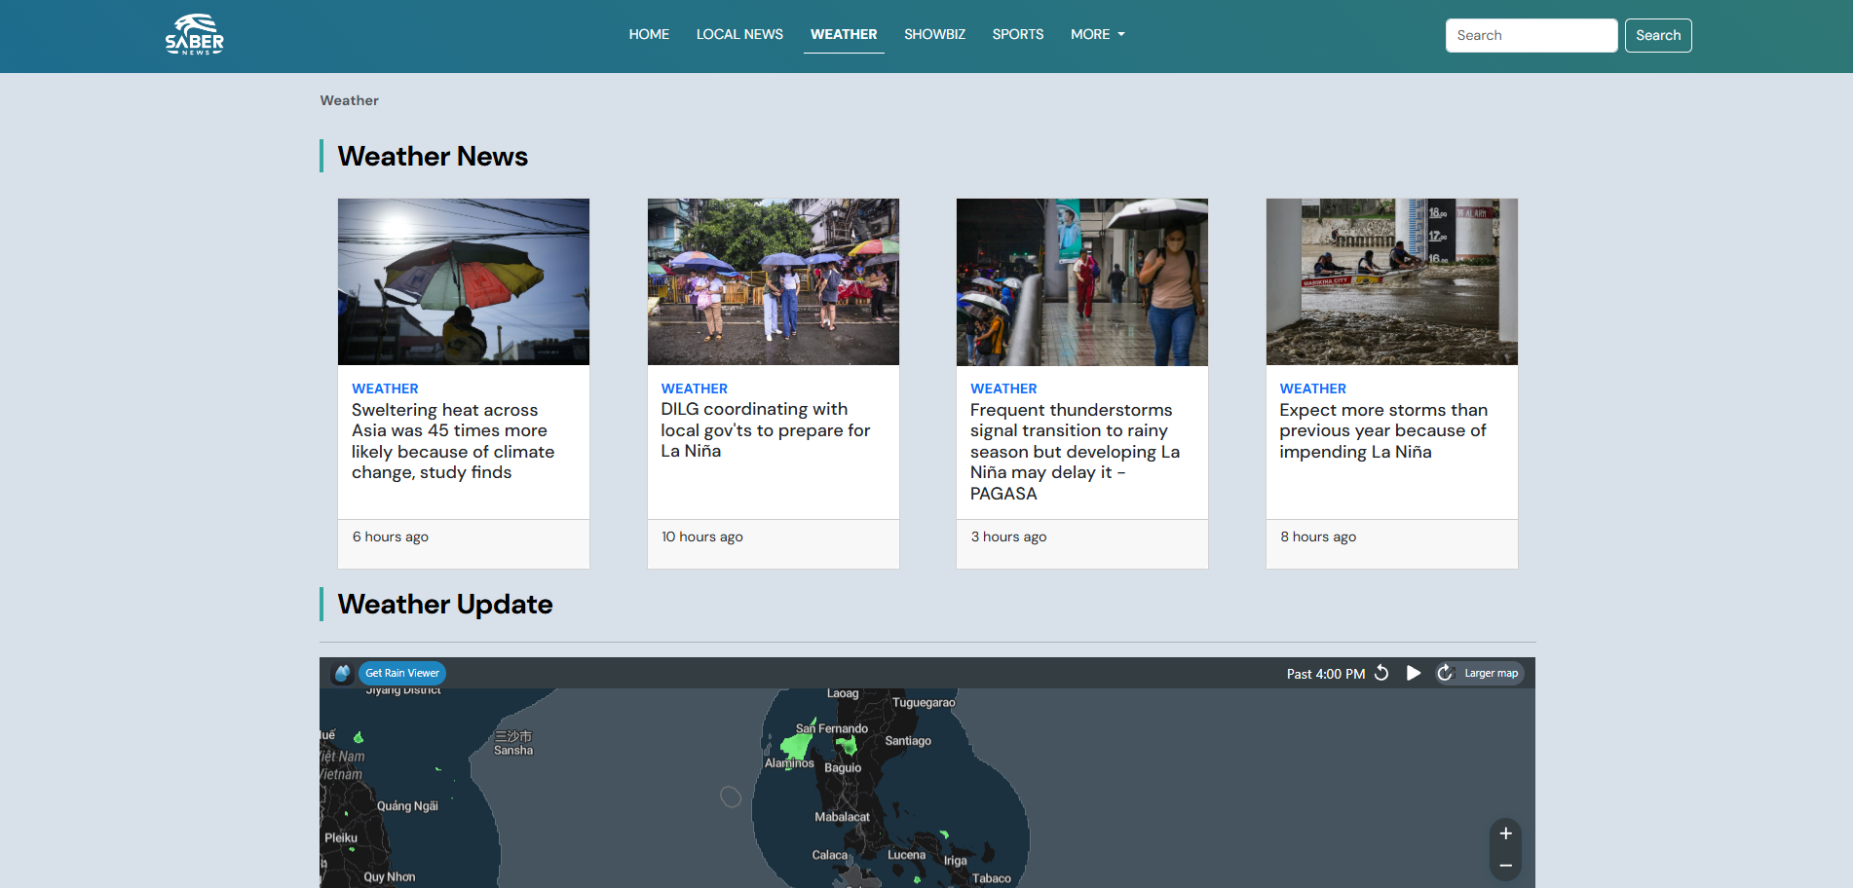
Task: Click WEATHER tag on Sweltering heat card
Action: coord(385,388)
